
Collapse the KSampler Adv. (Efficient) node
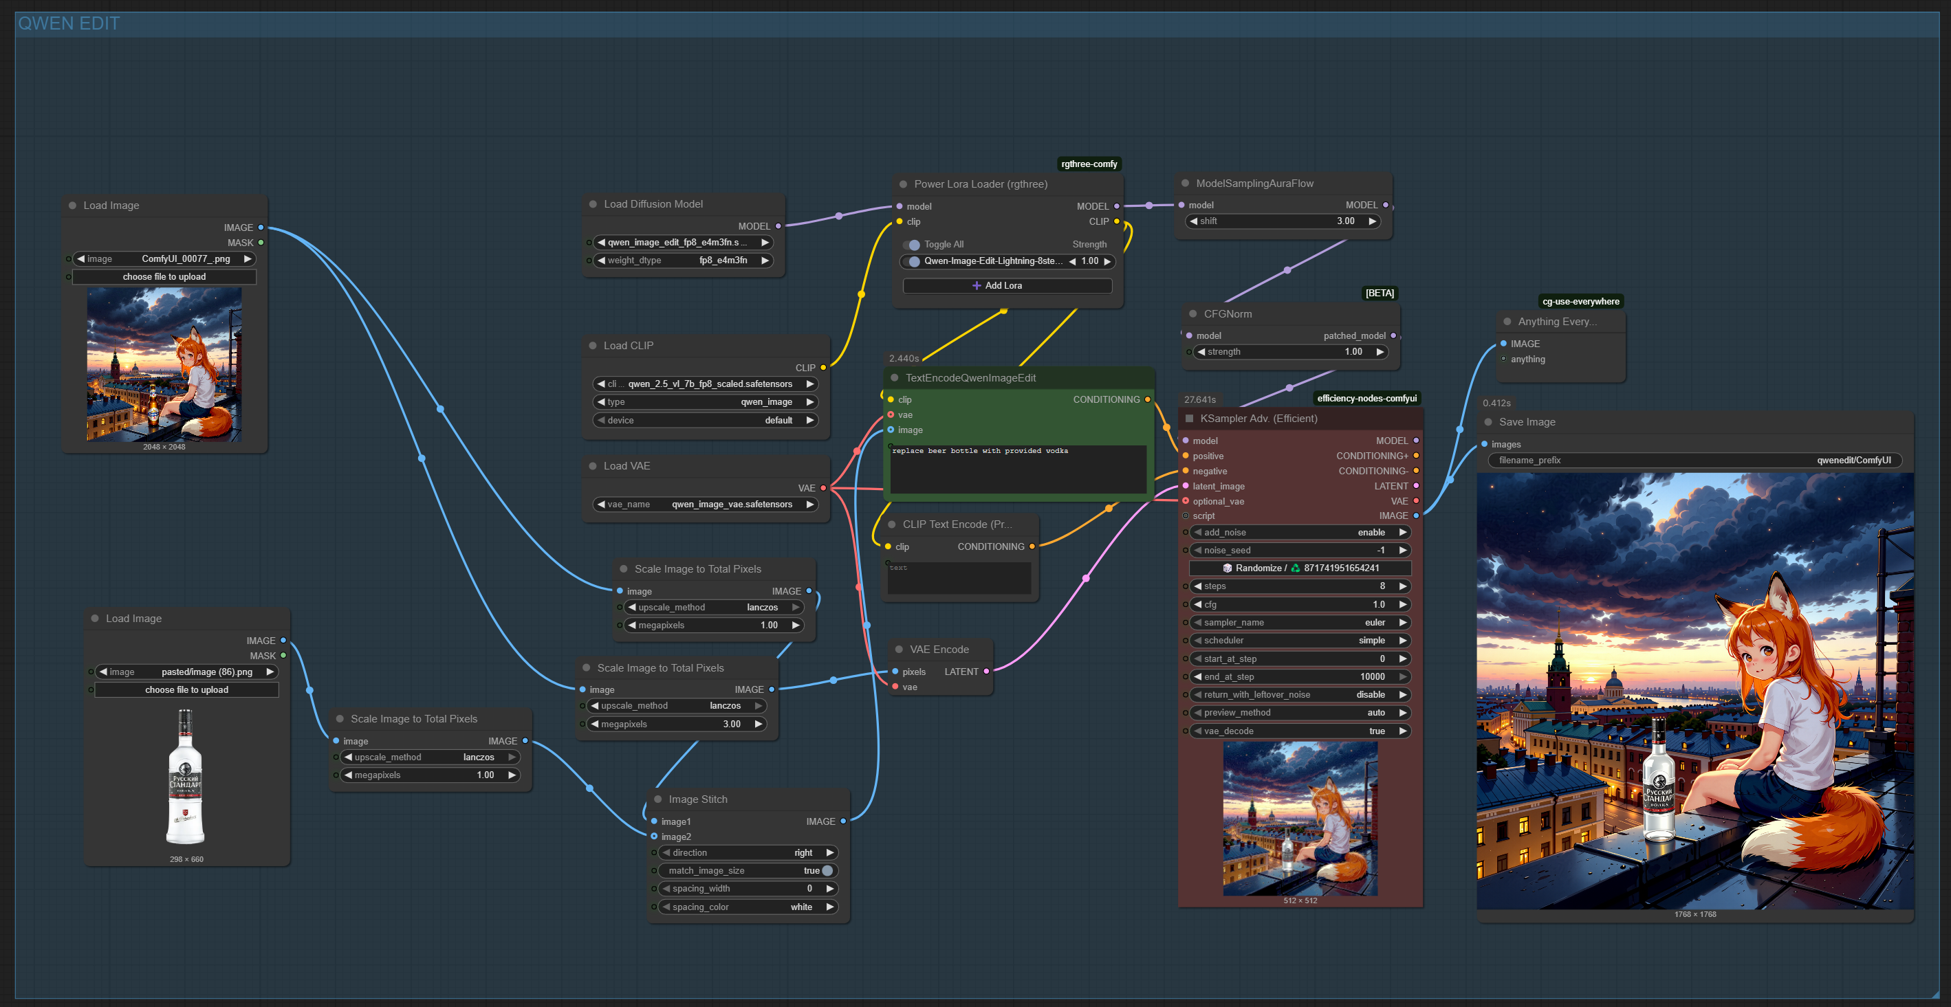1189,419
